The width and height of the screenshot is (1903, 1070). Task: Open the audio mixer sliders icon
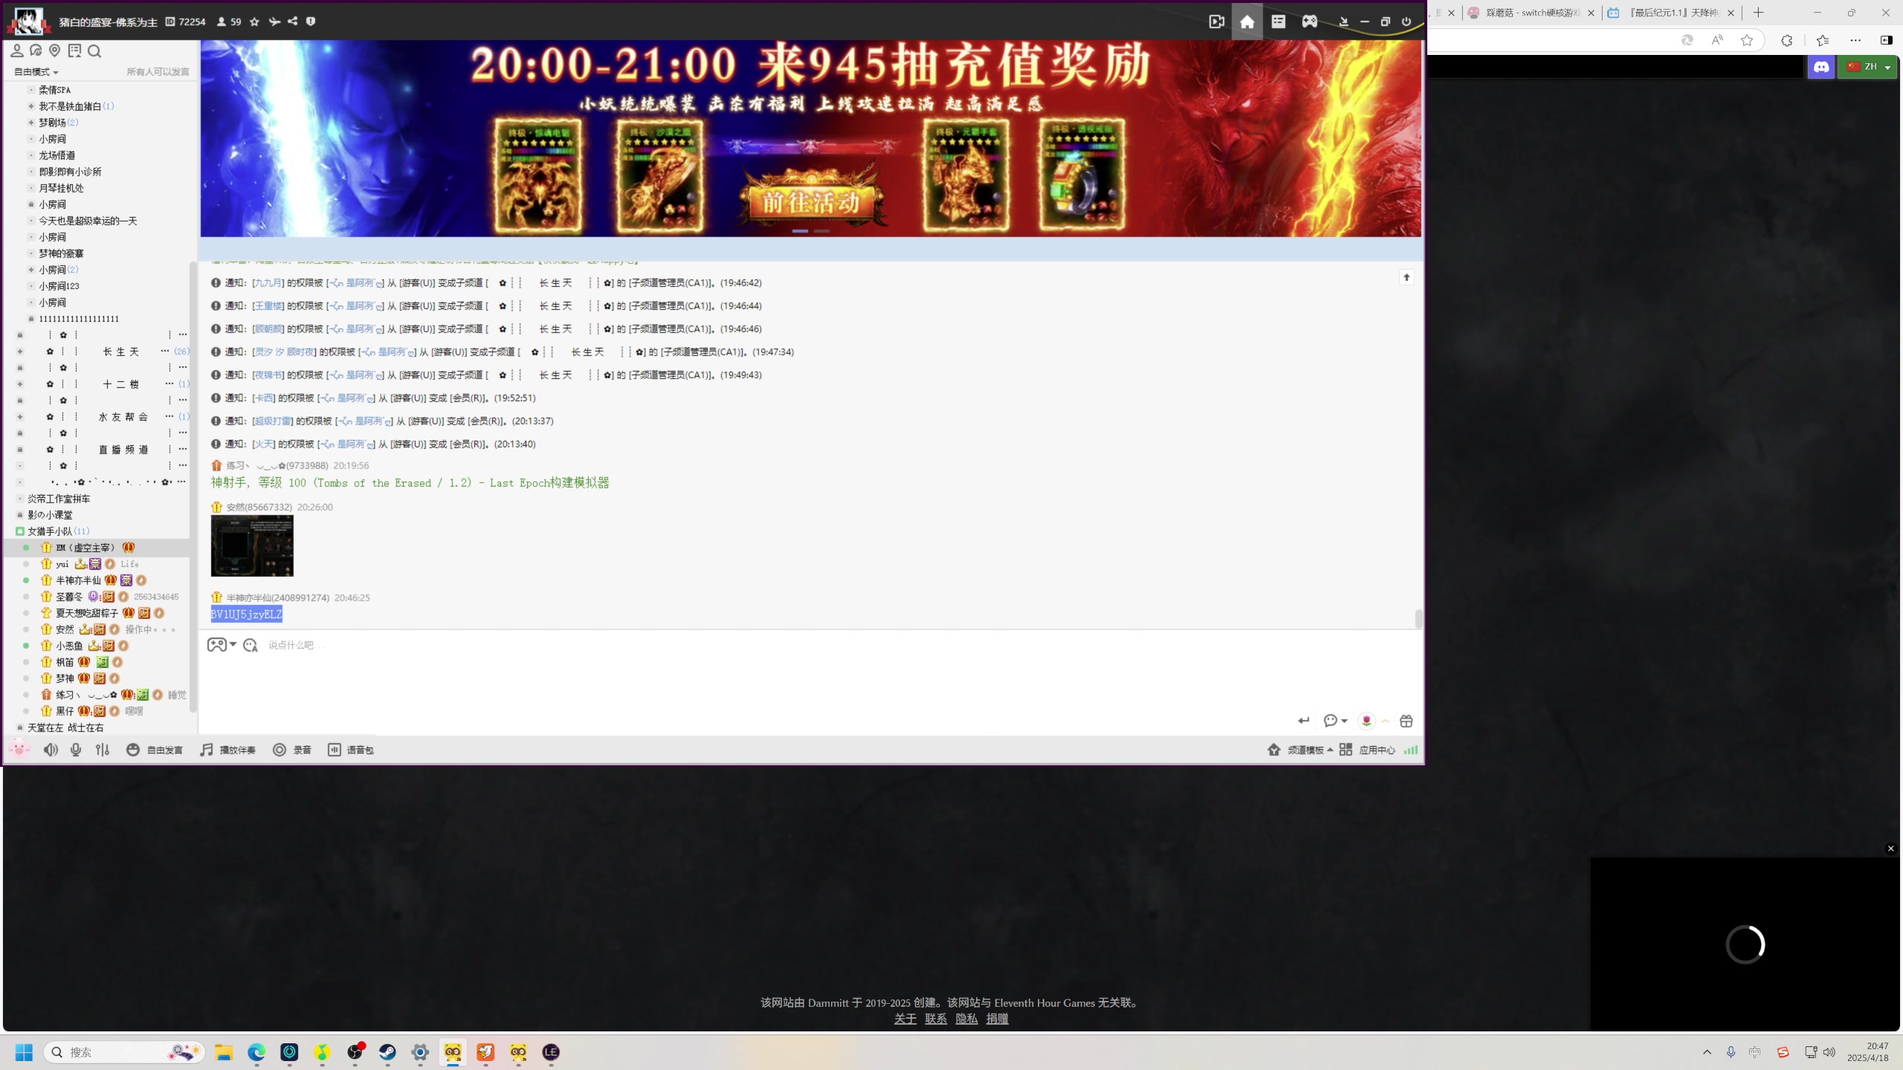pyautogui.click(x=103, y=750)
